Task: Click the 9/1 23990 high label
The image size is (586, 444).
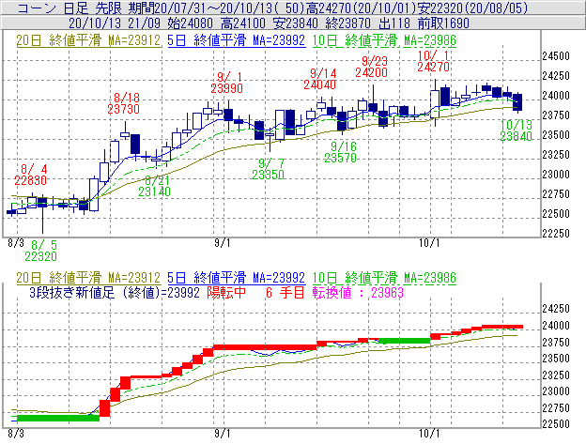Action: [x=227, y=83]
